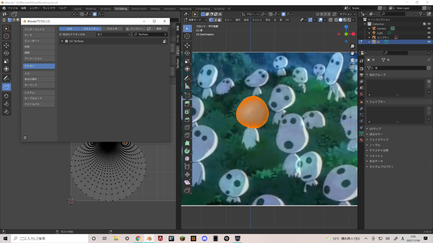
Task: Select the Rotate tool in the 3D viewport toolbar
Action: 187,53
